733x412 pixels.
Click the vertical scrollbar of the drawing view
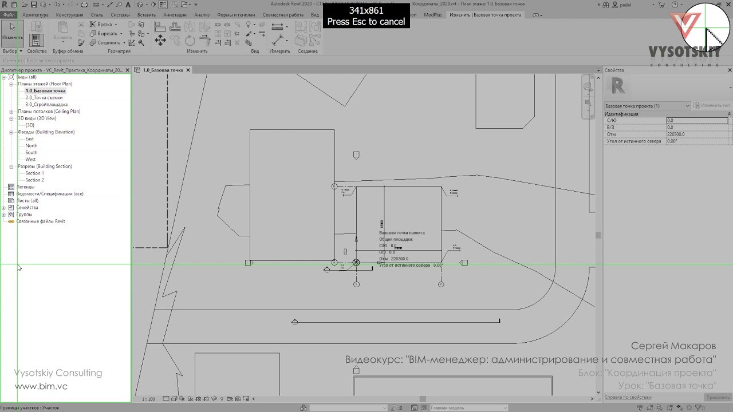pos(598,235)
